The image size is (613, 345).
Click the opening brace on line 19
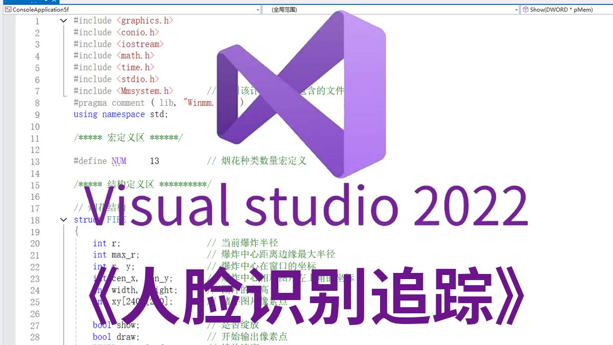(76, 232)
